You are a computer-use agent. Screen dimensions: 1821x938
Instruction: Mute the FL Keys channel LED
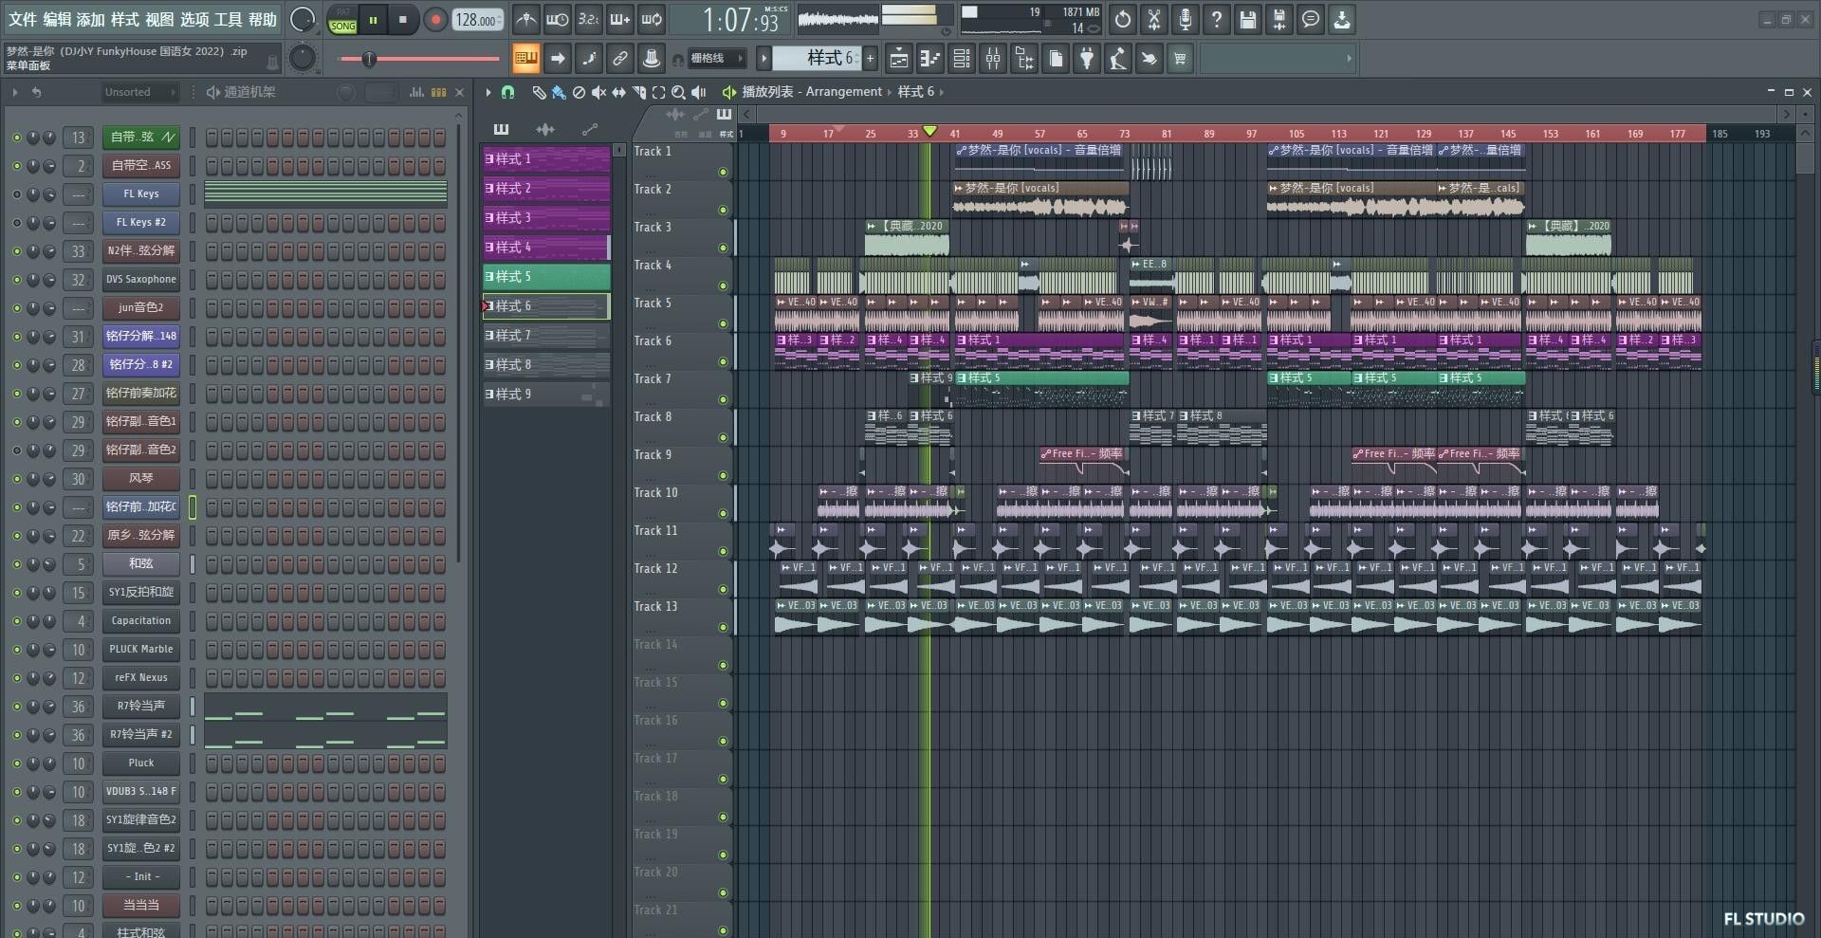tap(16, 194)
